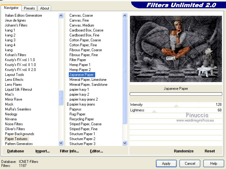
Task: Select Pattern Generators category
Action: [19, 144]
